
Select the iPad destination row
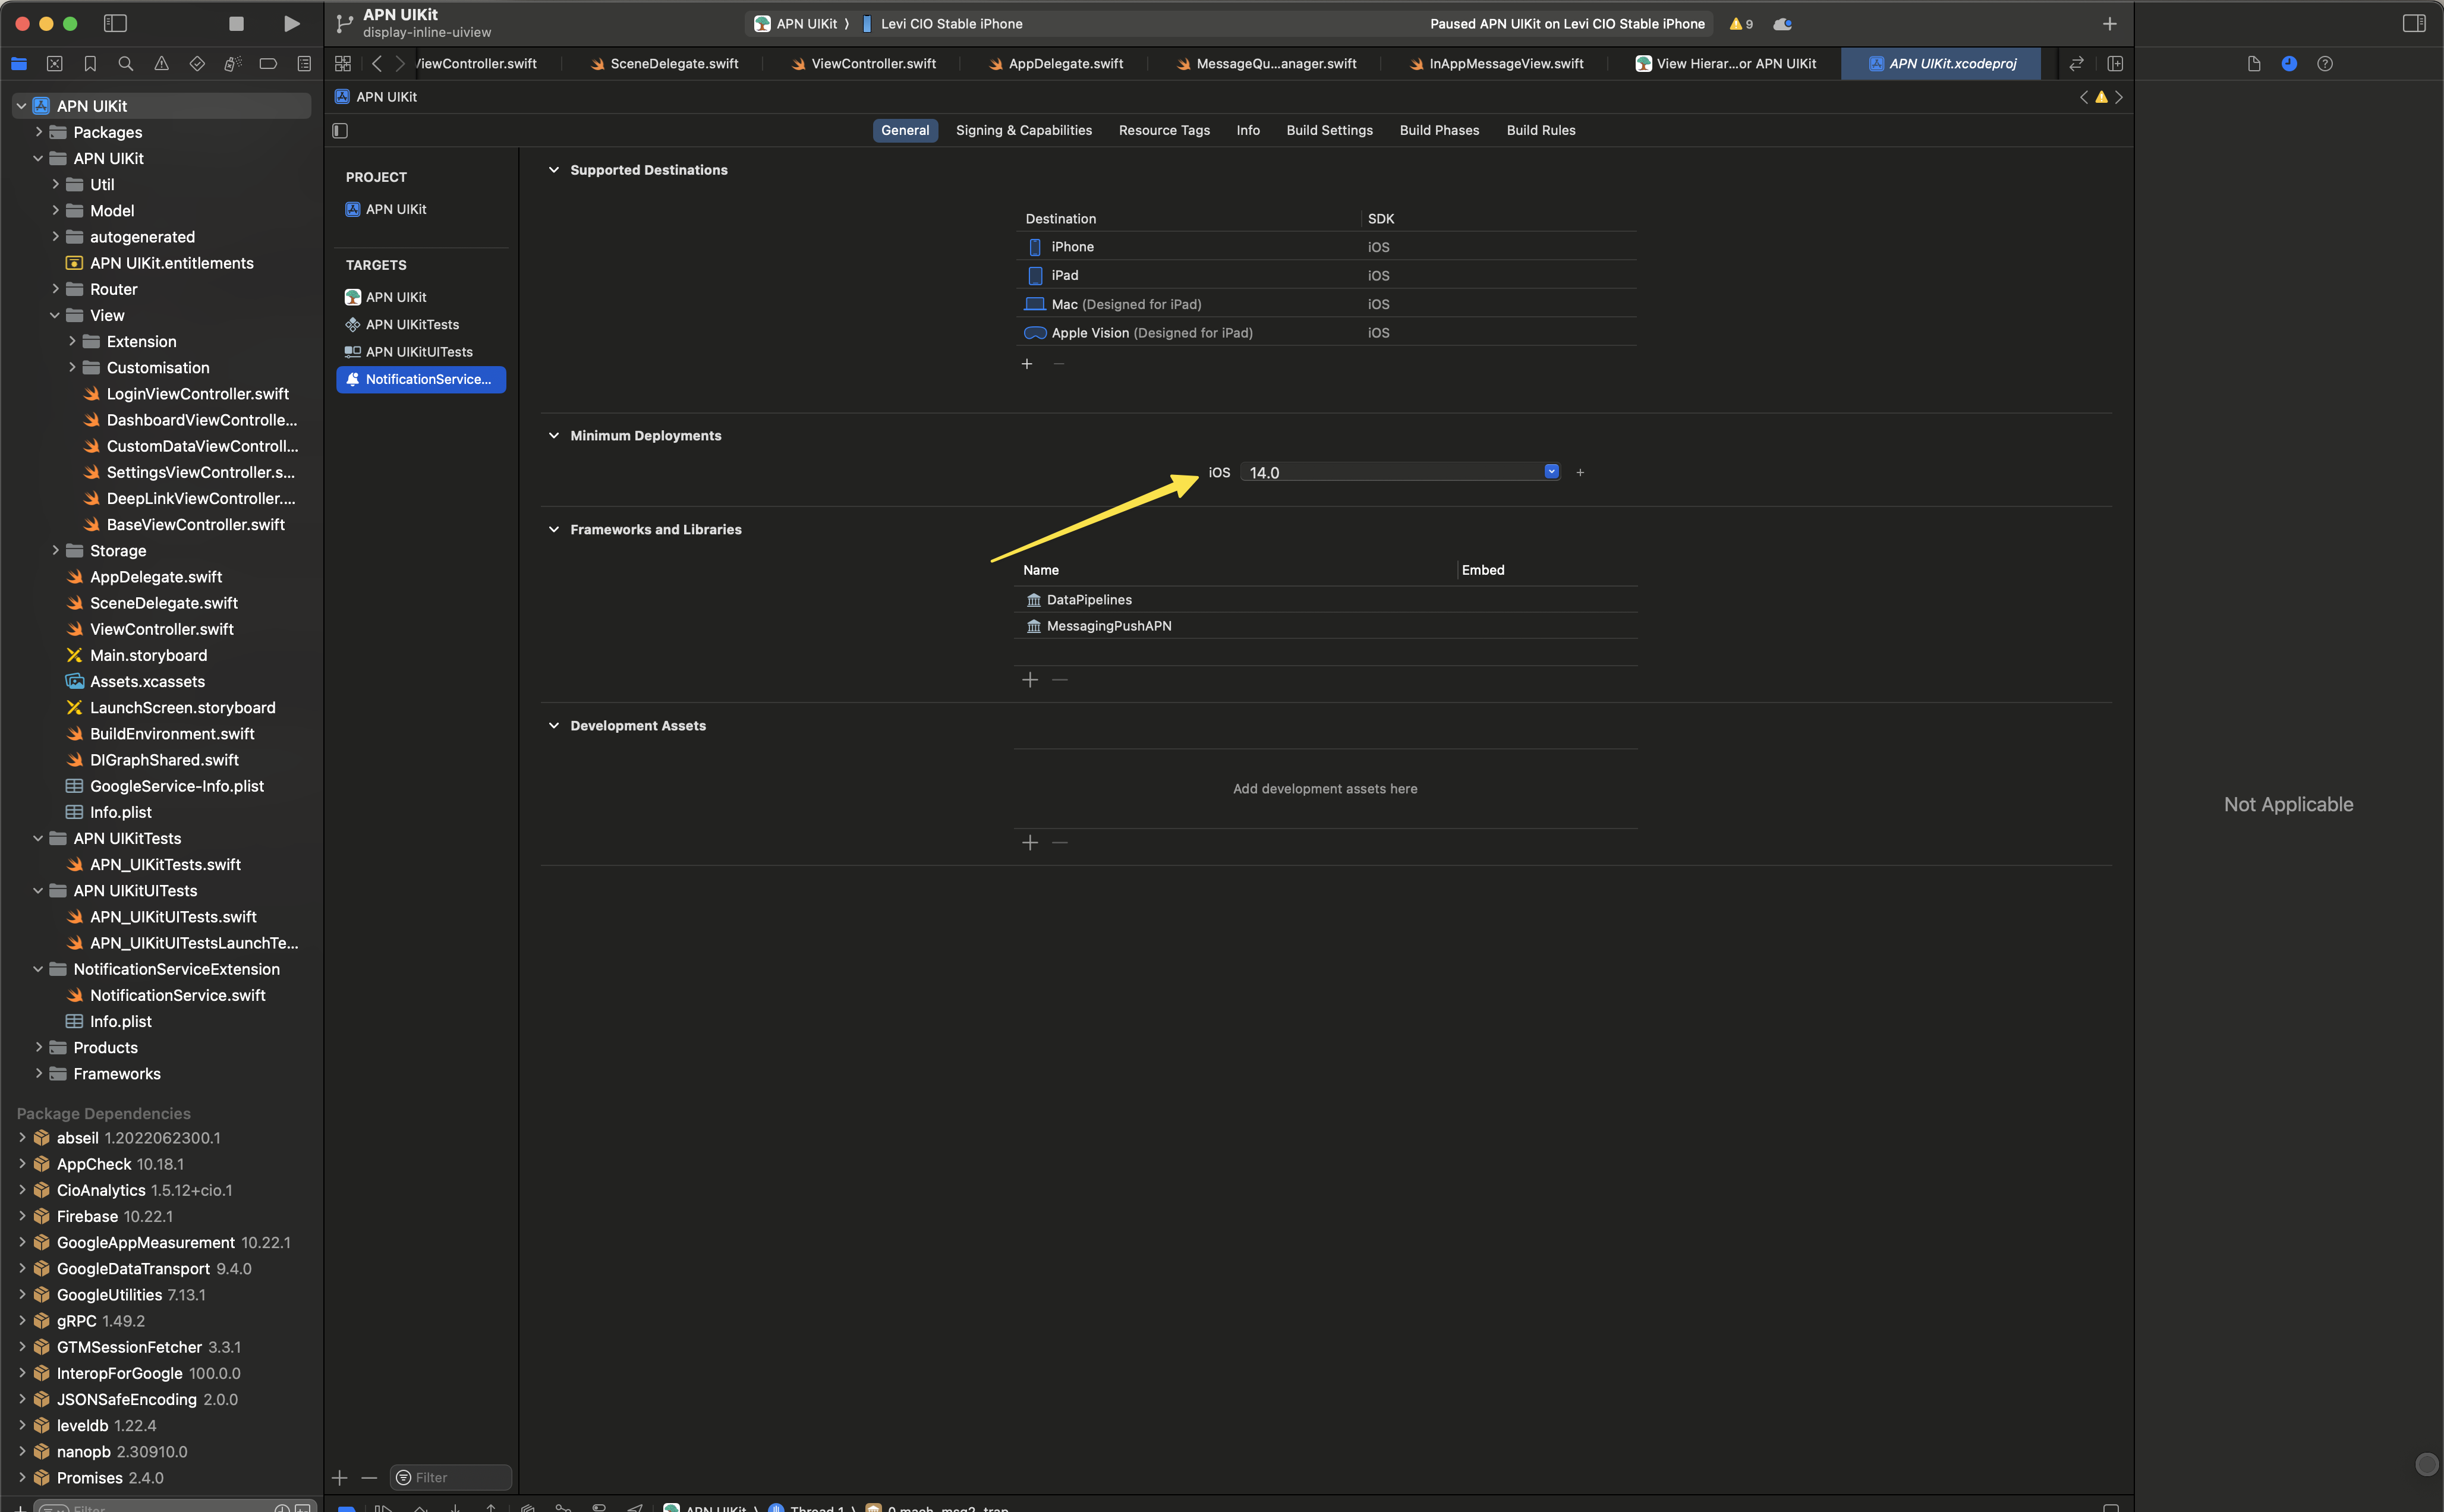[x=1325, y=275]
